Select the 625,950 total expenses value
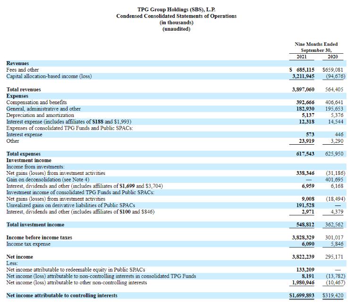The height and width of the screenshot is (304, 354). click(x=334, y=154)
